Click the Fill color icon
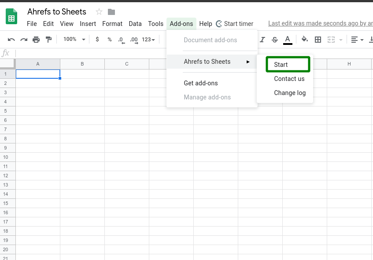 304,39
